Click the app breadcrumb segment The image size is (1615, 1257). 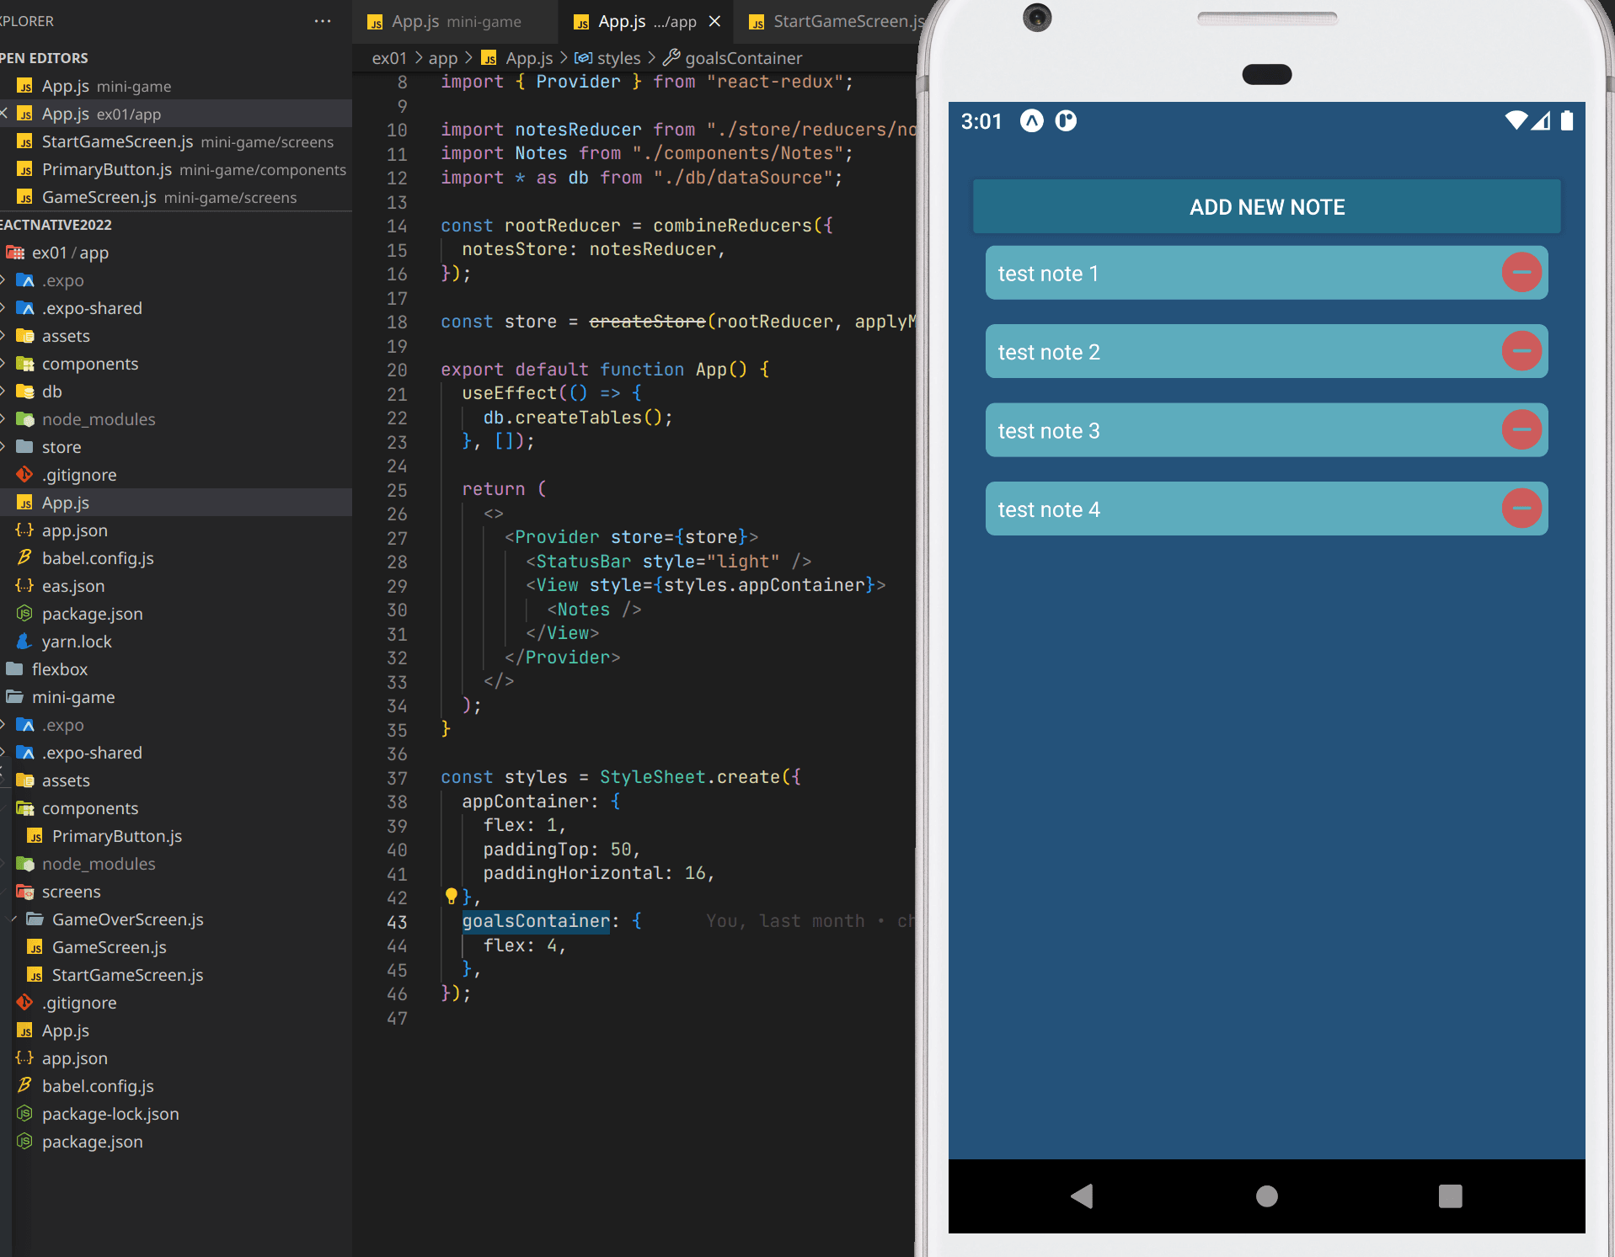[443, 58]
